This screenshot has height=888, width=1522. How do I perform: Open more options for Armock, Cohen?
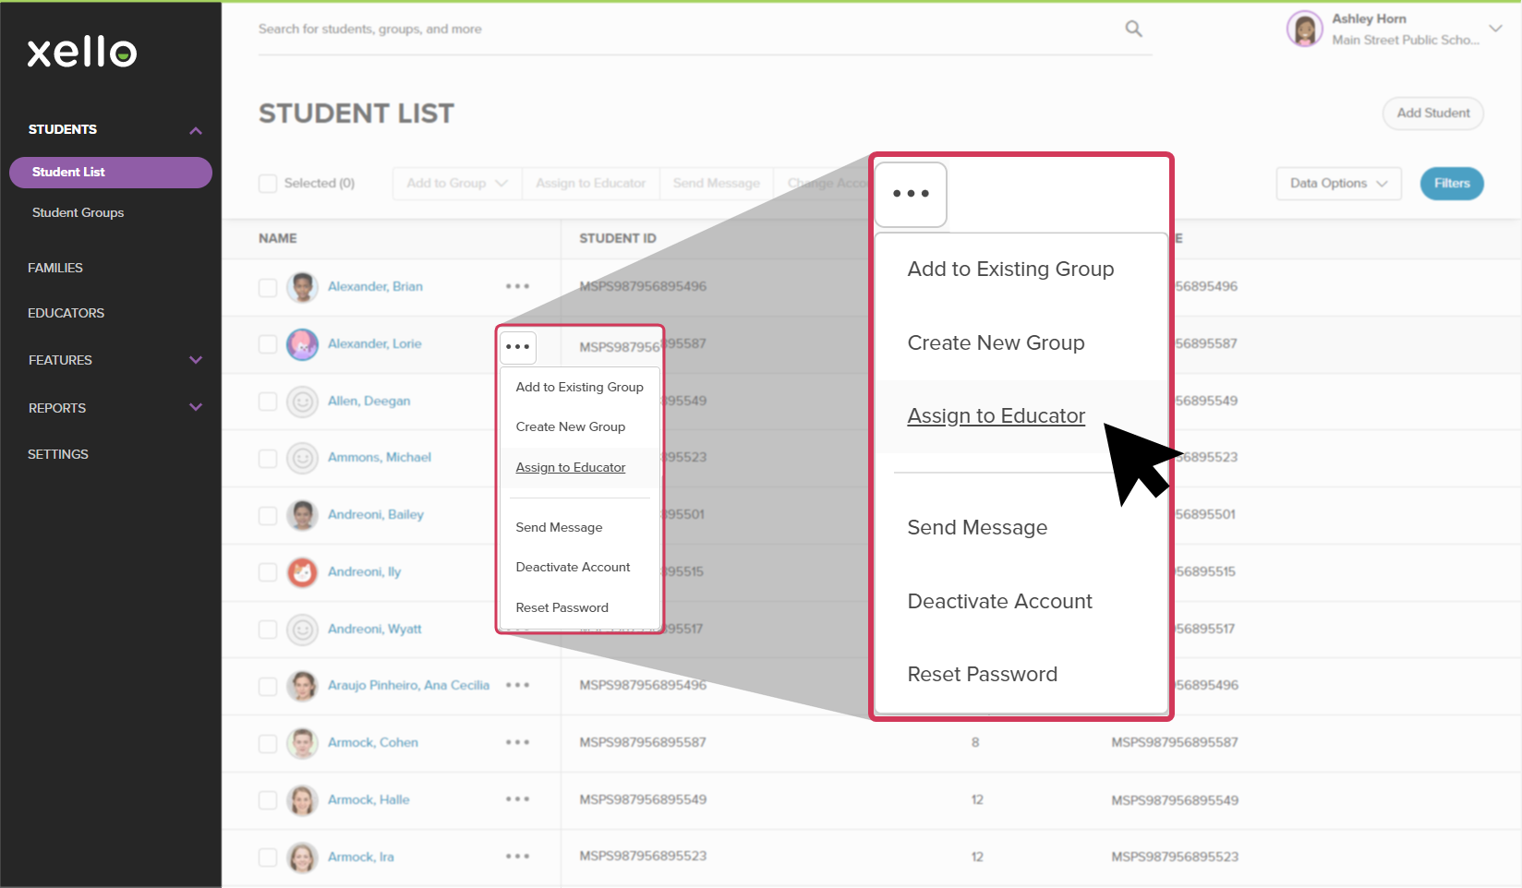(517, 742)
